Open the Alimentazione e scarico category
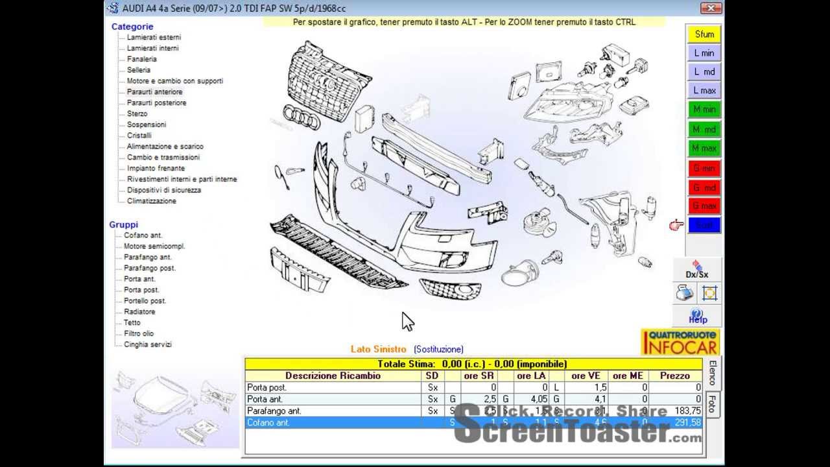The width and height of the screenshot is (830, 467). click(165, 147)
